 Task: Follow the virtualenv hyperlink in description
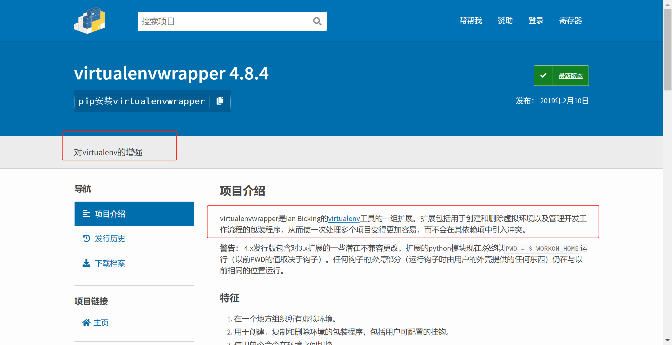click(344, 218)
